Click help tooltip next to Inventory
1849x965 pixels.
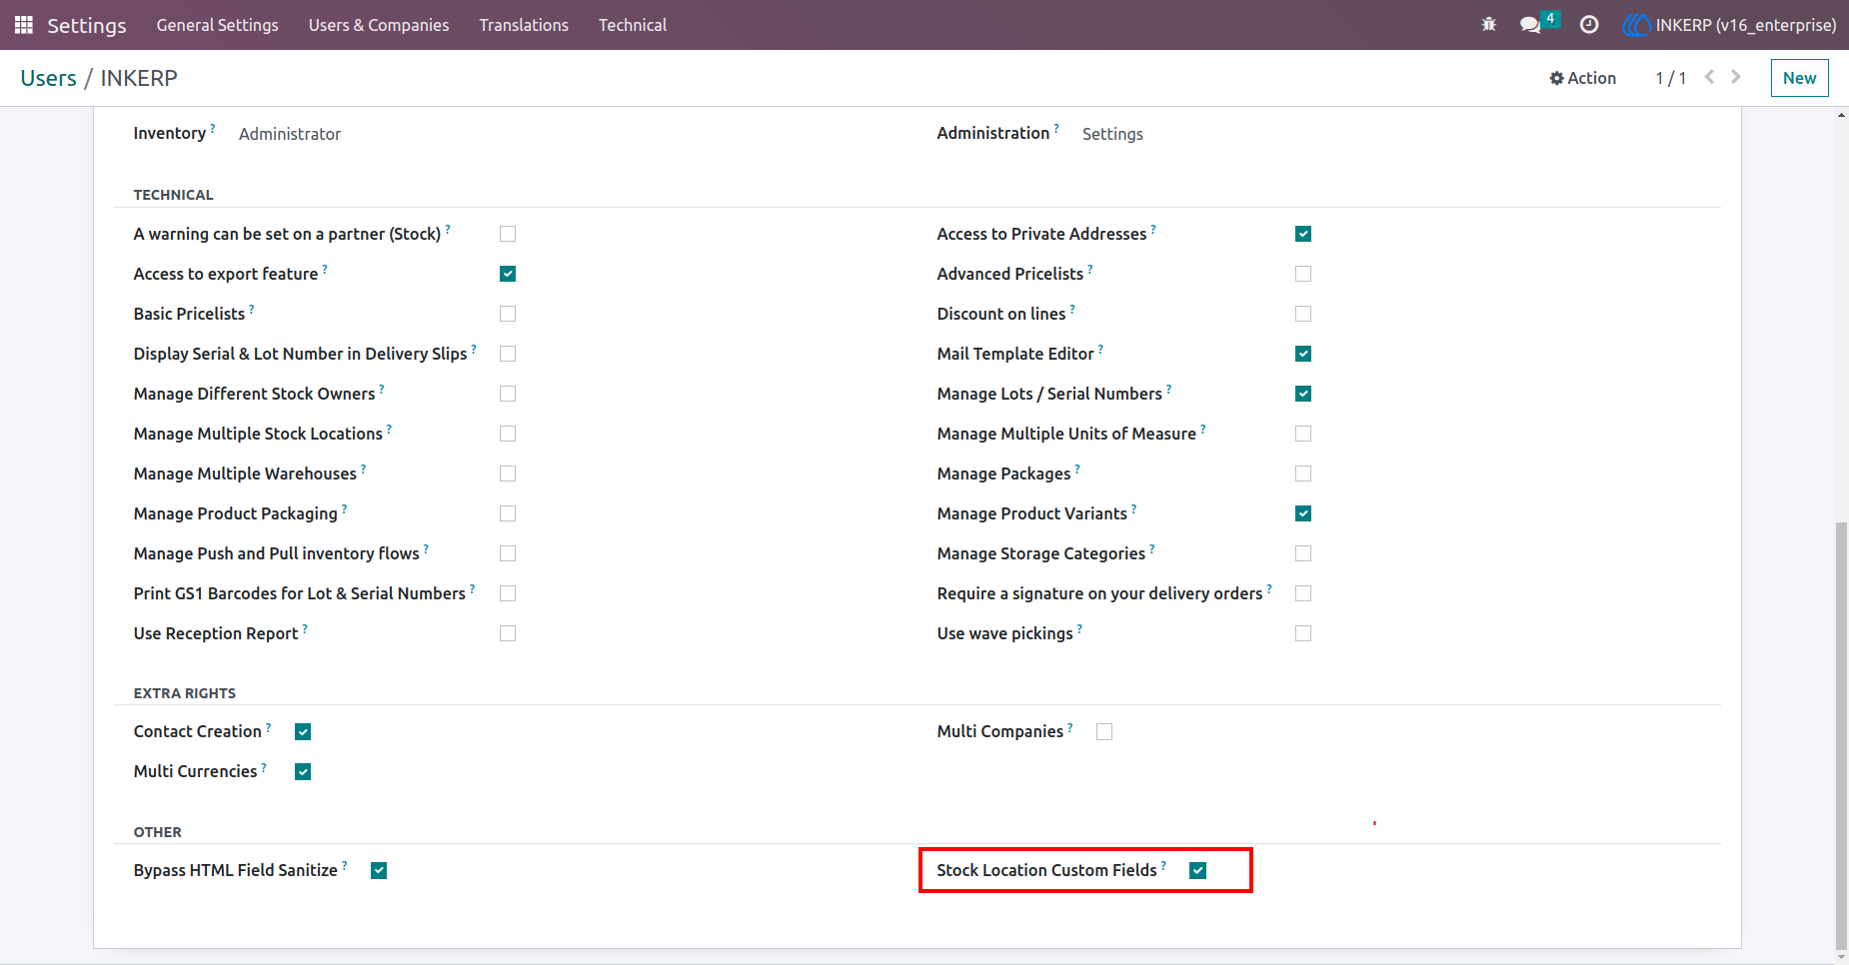(x=213, y=128)
